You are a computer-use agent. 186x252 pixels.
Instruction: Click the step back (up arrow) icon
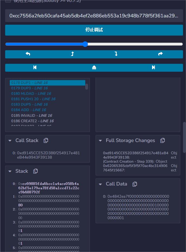72,54
